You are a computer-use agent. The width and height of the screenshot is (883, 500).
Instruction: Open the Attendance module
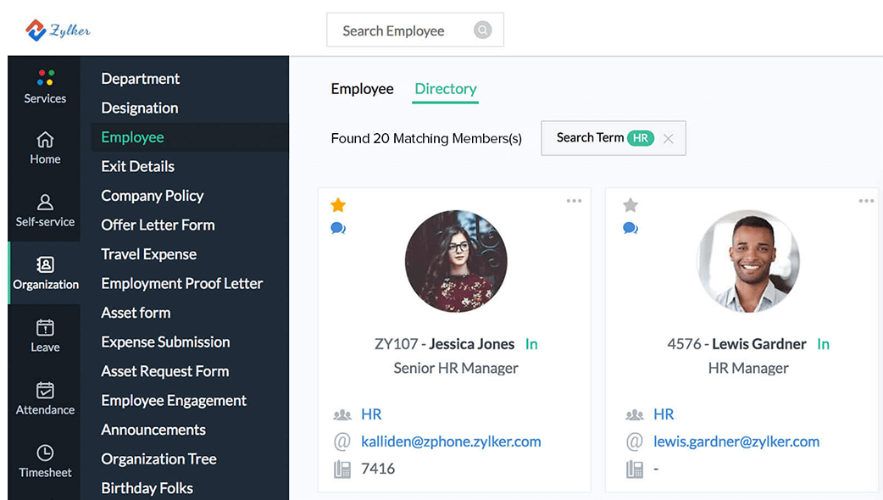coord(45,391)
